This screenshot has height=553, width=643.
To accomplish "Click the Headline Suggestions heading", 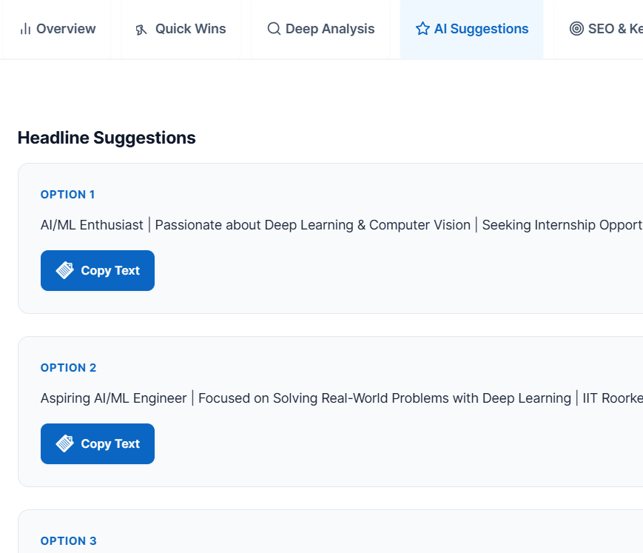I will [x=107, y=138].
